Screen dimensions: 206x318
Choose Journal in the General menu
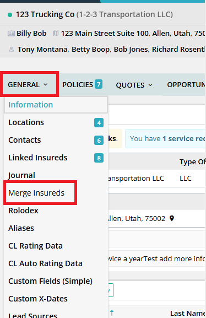tap(21, 175)
